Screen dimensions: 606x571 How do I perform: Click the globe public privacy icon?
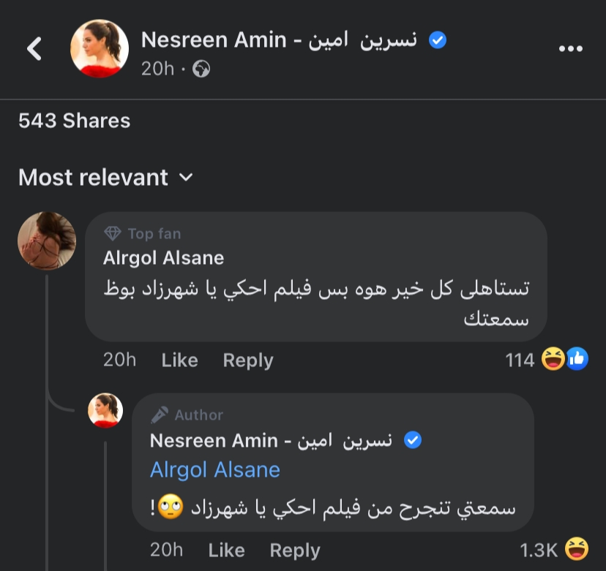pyautogui.click(x=201, y=69)
